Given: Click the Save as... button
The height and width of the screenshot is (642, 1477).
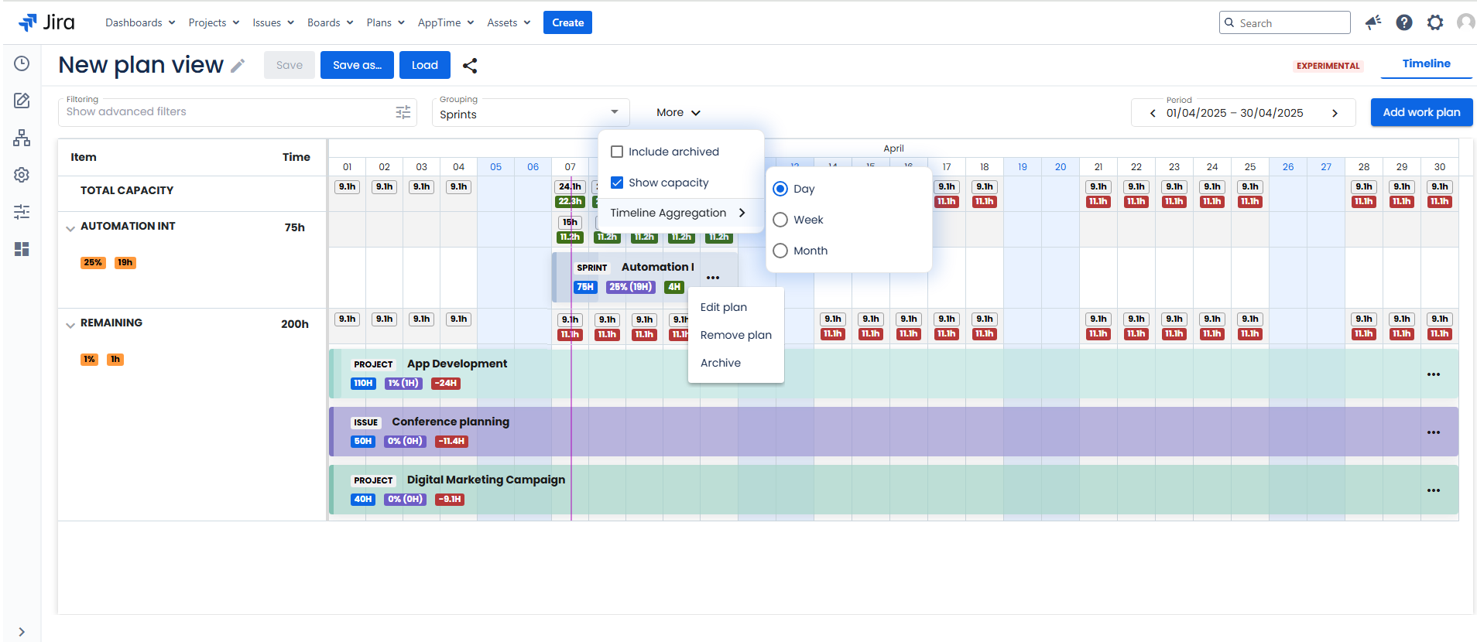Looking at the screenshot, I should coord(357,65).
